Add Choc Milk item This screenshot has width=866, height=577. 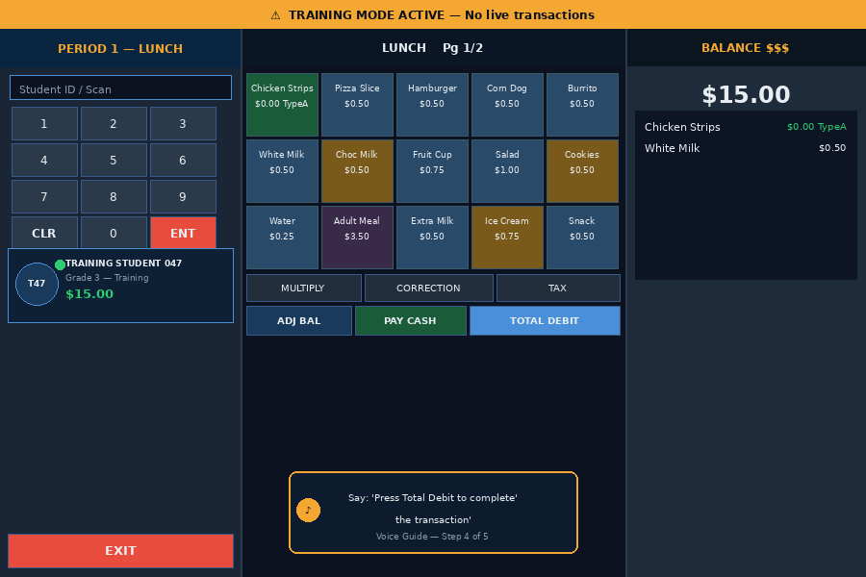357,171
